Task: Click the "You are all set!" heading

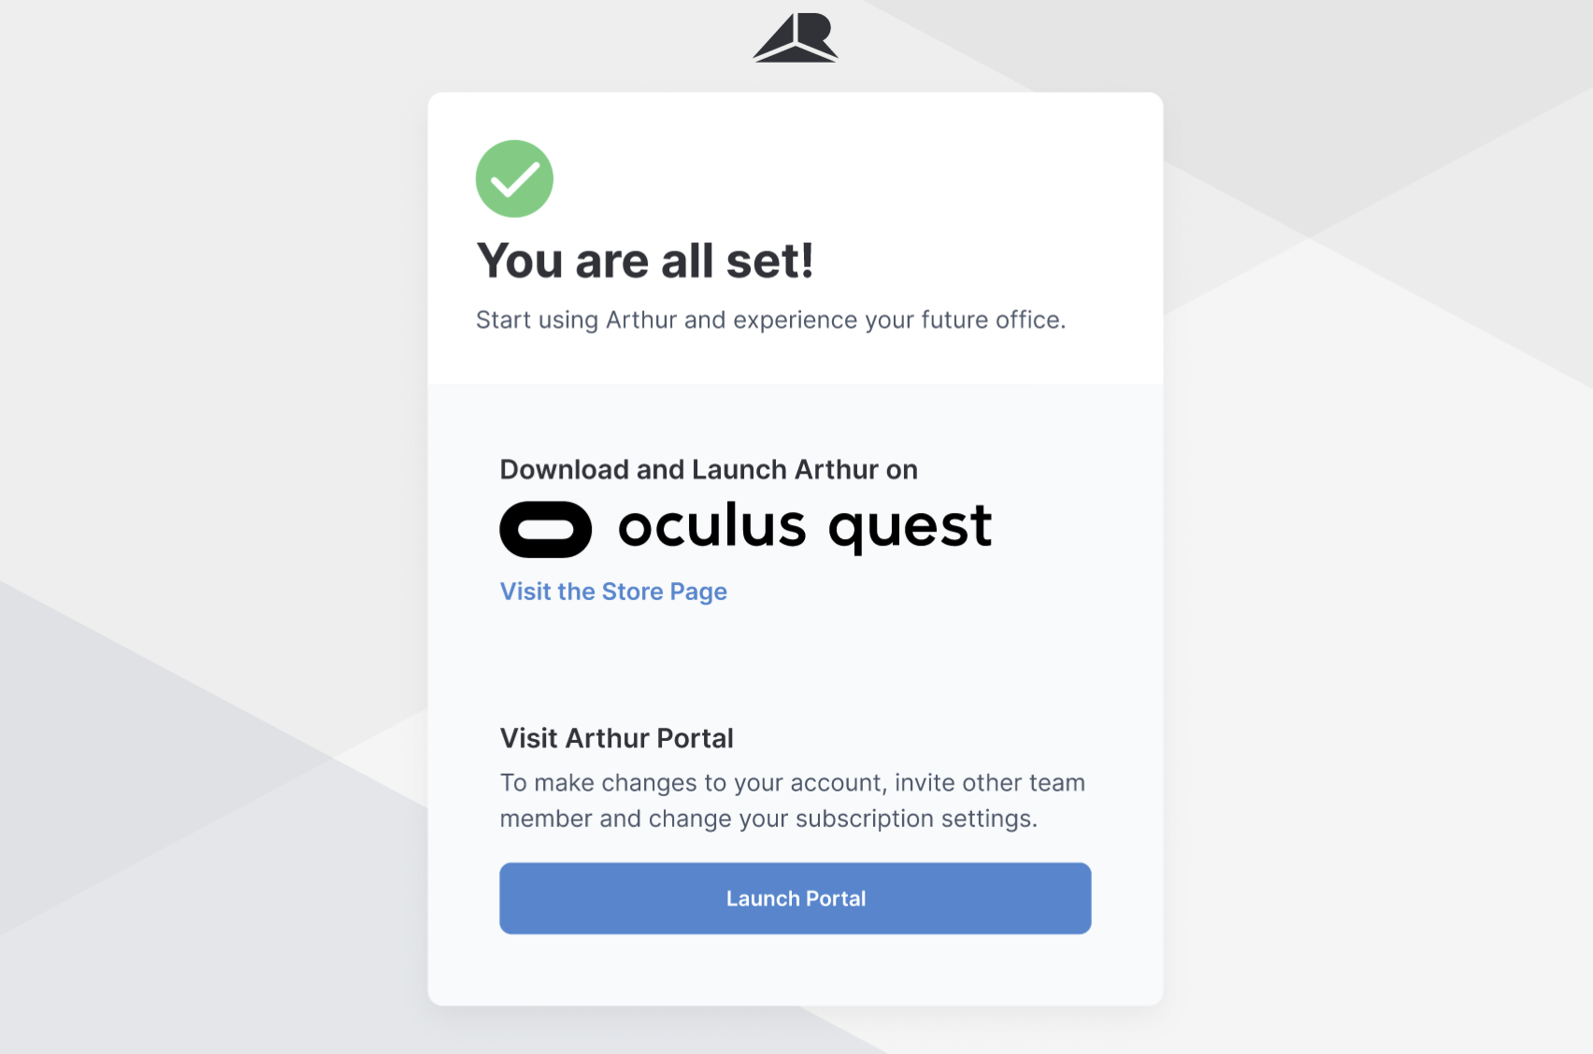Action: pyautogui.click(x=645, y=261)
